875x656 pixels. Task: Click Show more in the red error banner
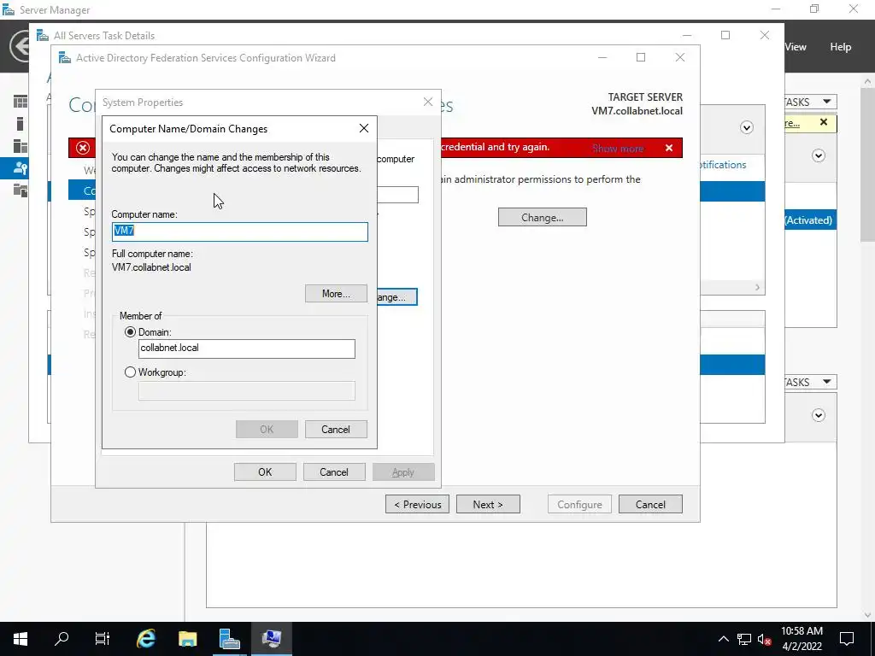[618, 149]
